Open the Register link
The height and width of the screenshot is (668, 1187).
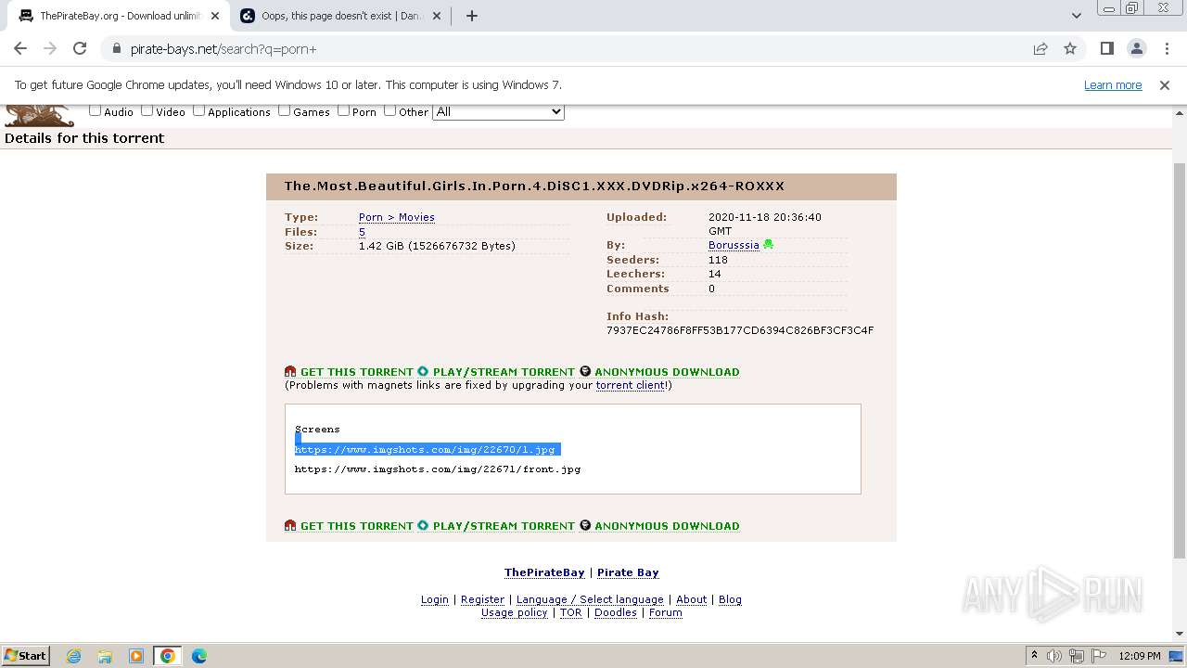pyautogui.click(x=482, y=599)
